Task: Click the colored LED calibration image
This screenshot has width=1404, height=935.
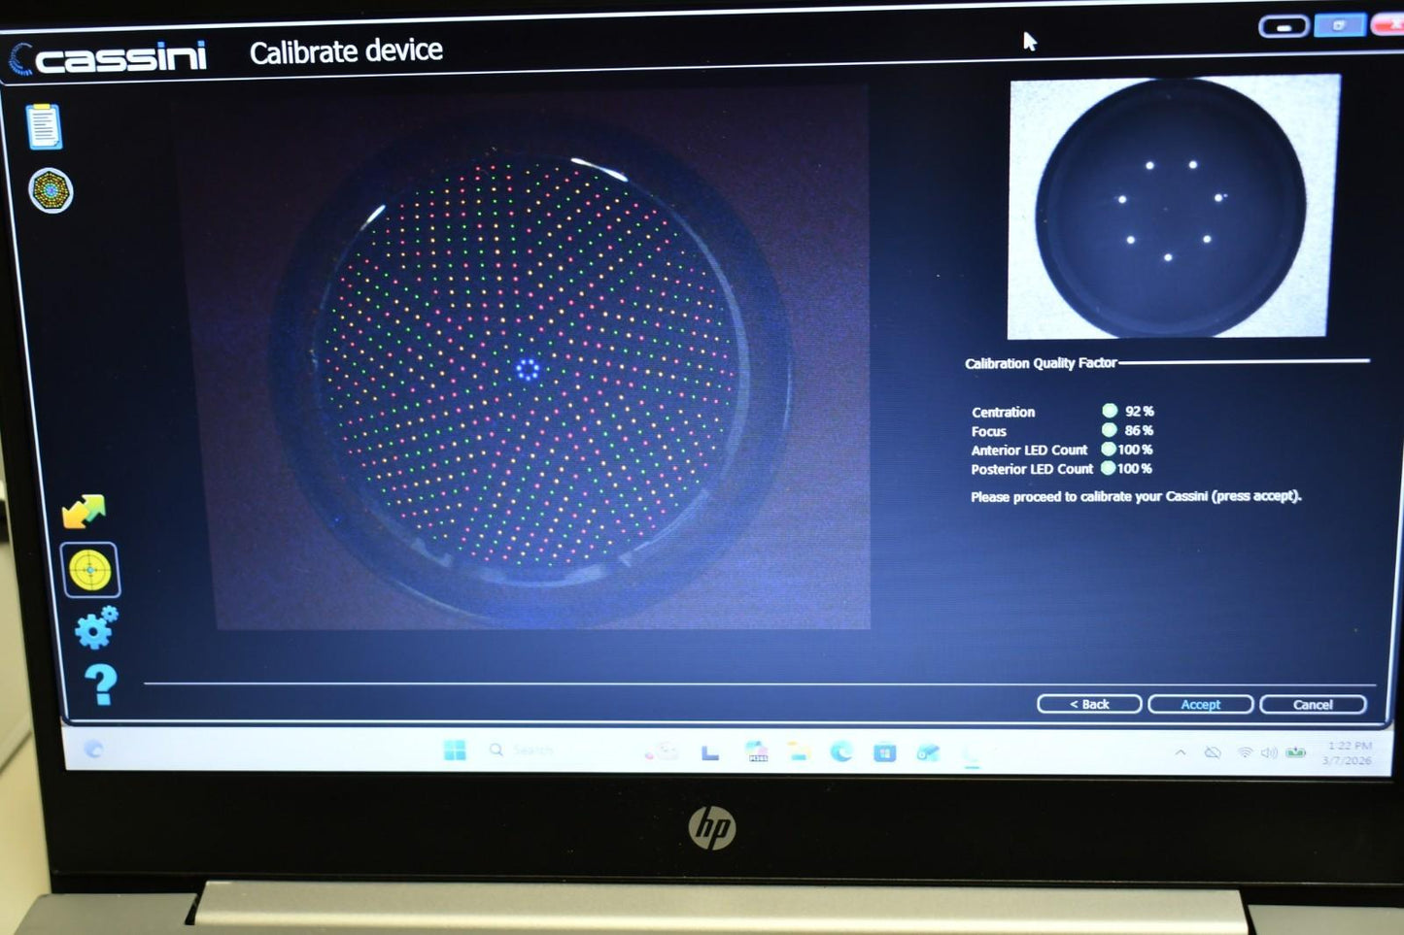Action: [x=530, y=359]
